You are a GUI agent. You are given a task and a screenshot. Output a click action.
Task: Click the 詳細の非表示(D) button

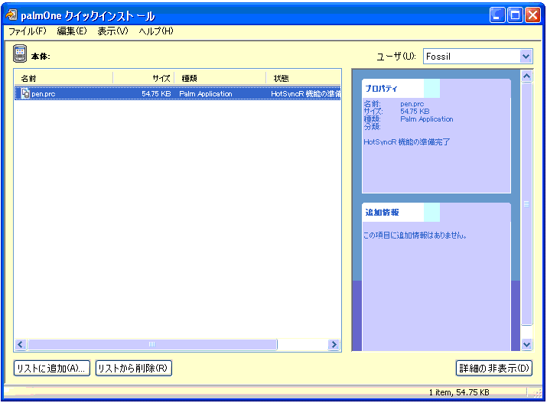tap(494, 368)
